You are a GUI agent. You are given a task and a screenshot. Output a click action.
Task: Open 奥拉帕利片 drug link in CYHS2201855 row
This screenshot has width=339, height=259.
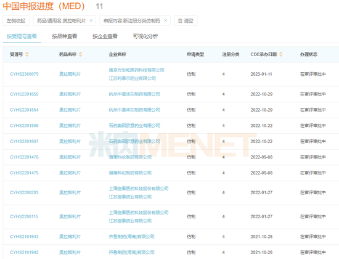tap(70, 94)
